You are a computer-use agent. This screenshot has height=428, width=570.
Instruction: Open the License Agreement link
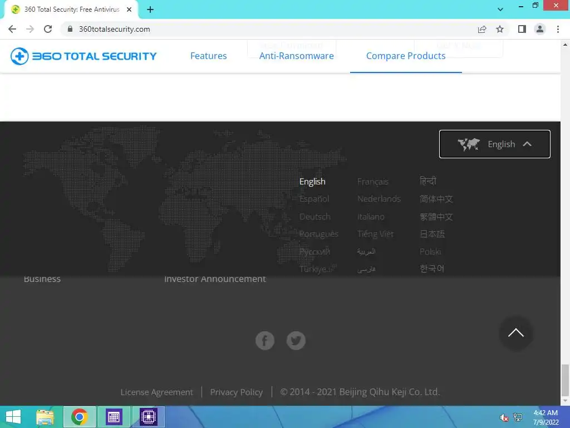156,392
